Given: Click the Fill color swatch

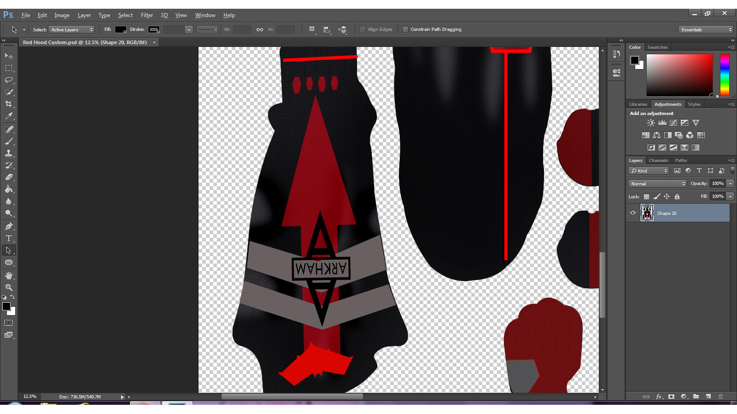Looking at the screenshot, I should click(121, 29).
